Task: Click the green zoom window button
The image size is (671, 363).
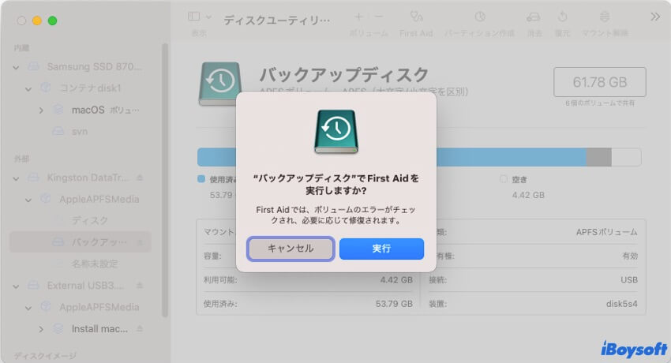Action: pyautogui.click(x=52, y=21)
